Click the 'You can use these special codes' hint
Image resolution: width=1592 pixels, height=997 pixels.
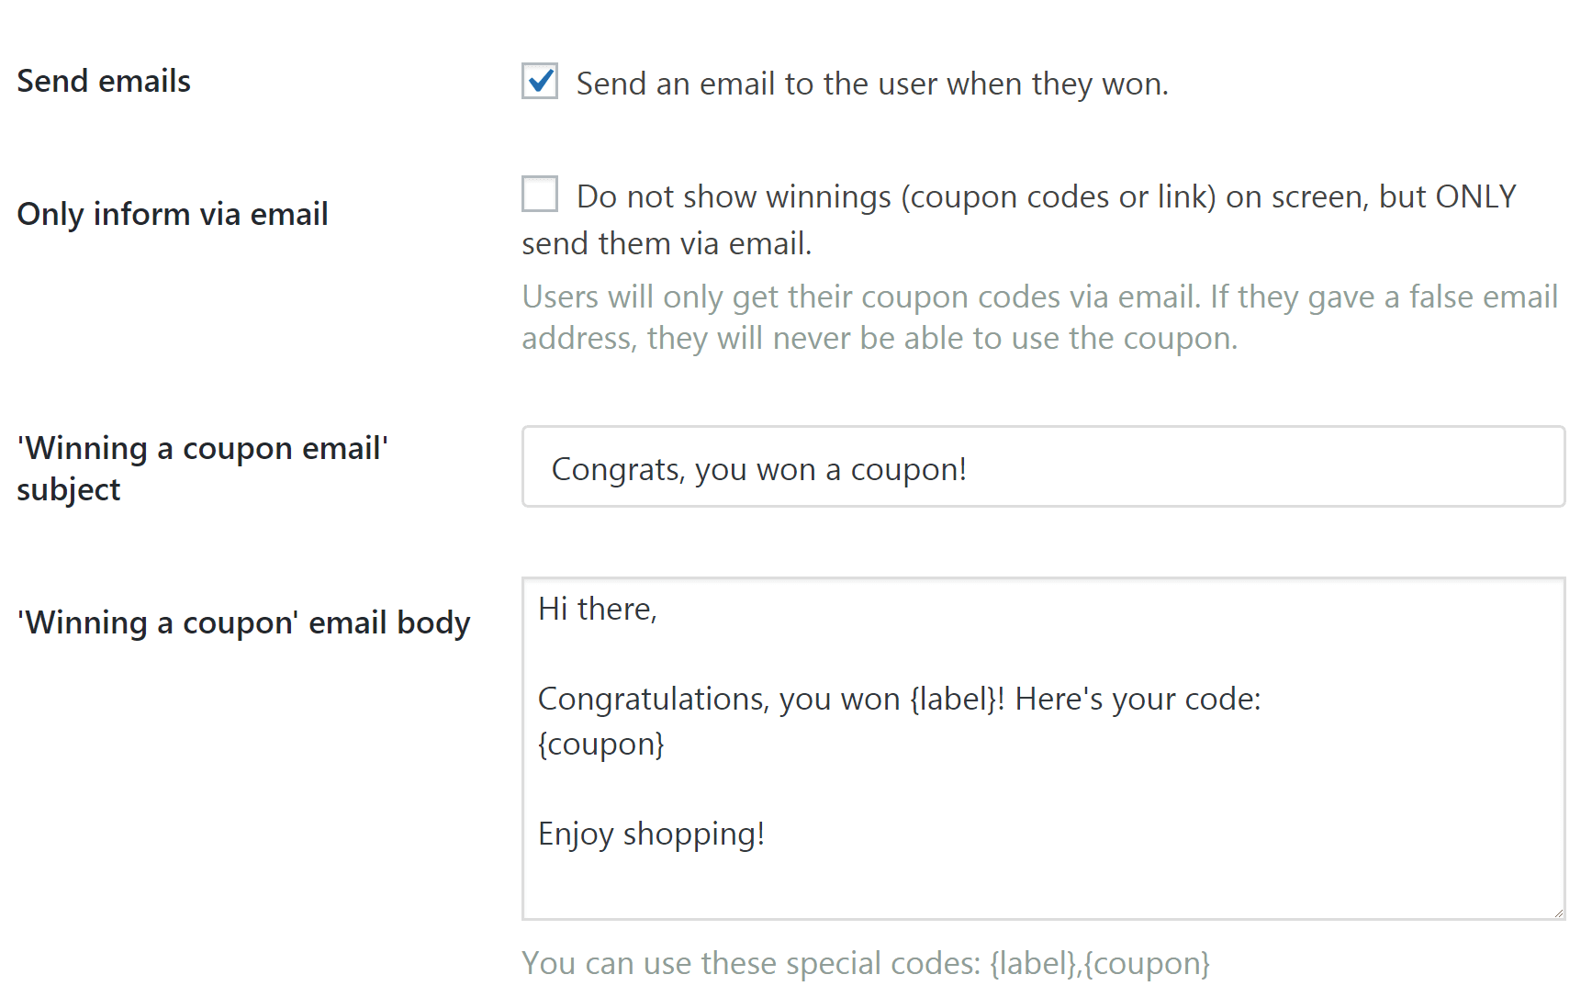click(751, 963)
